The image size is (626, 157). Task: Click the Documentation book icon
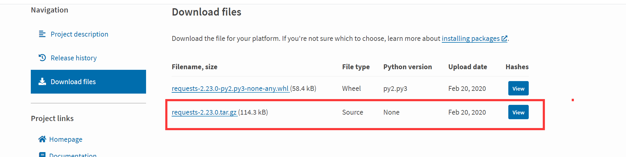pyautogui.click(x=42, y=155)
